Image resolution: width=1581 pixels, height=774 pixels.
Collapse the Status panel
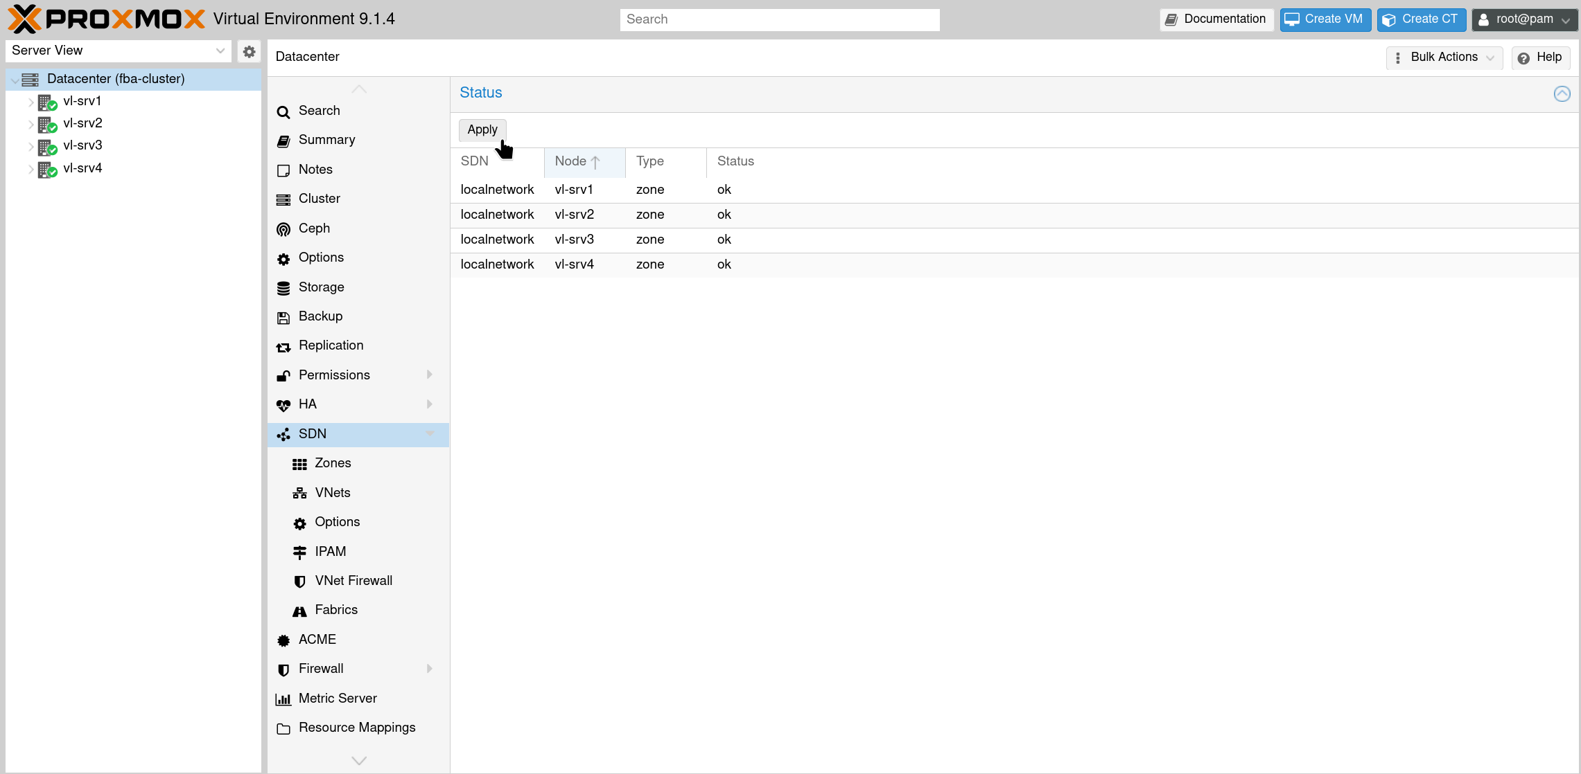pos(1562,93)
